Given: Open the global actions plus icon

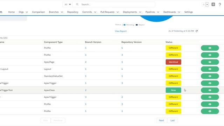Looking at the screenshot, I should click(x=213, y=5).
